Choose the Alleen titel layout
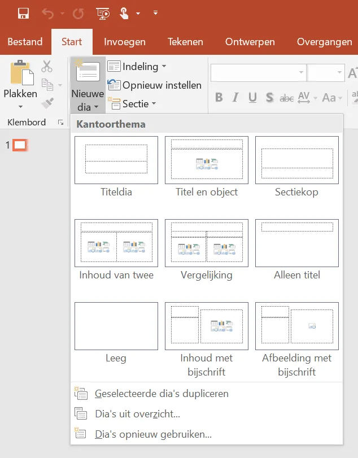358x458 pixels. point(296,250)
